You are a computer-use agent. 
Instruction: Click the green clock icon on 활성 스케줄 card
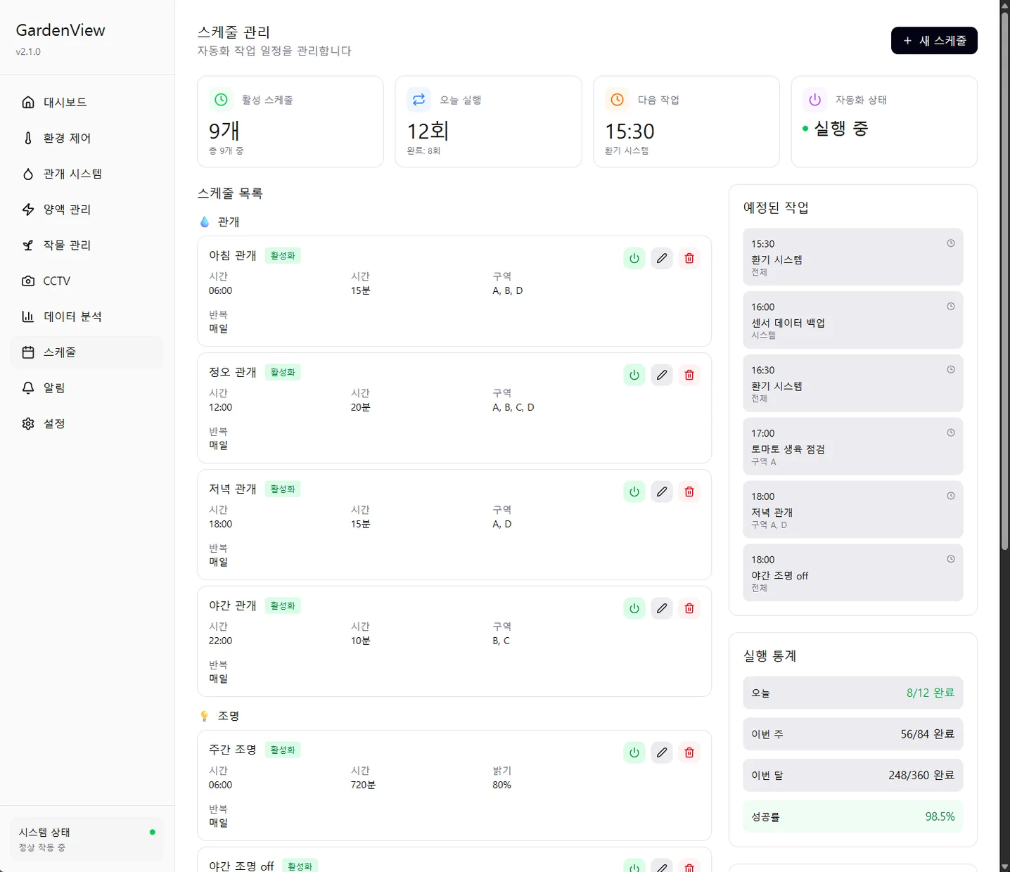point(221,100)
